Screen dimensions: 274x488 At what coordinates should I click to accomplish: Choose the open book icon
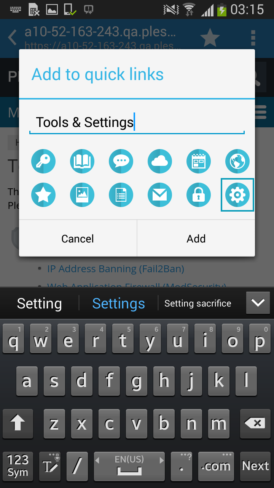[x=82, y=161]
